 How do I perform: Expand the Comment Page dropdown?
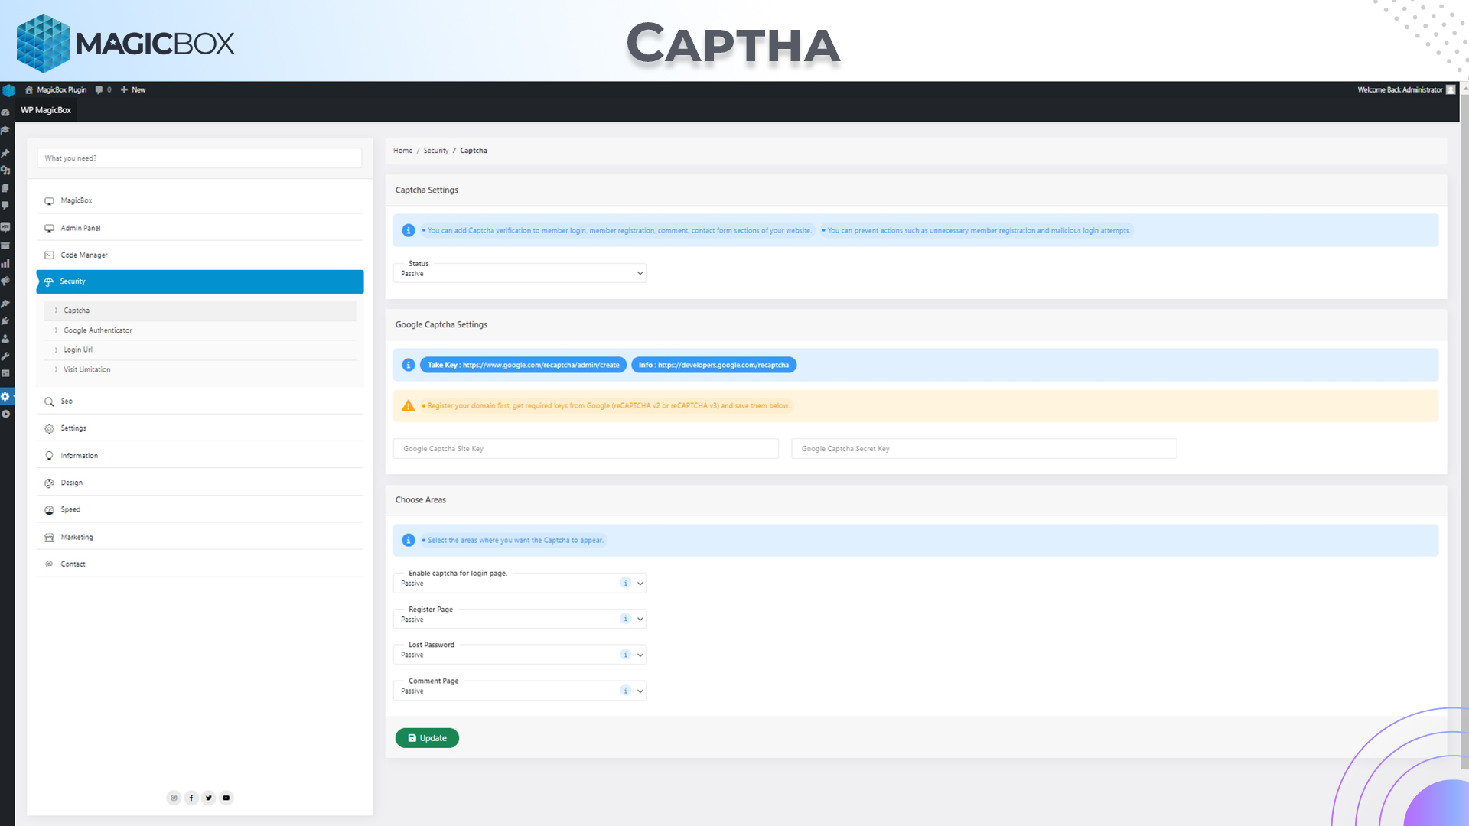click(x=520, y=691)
